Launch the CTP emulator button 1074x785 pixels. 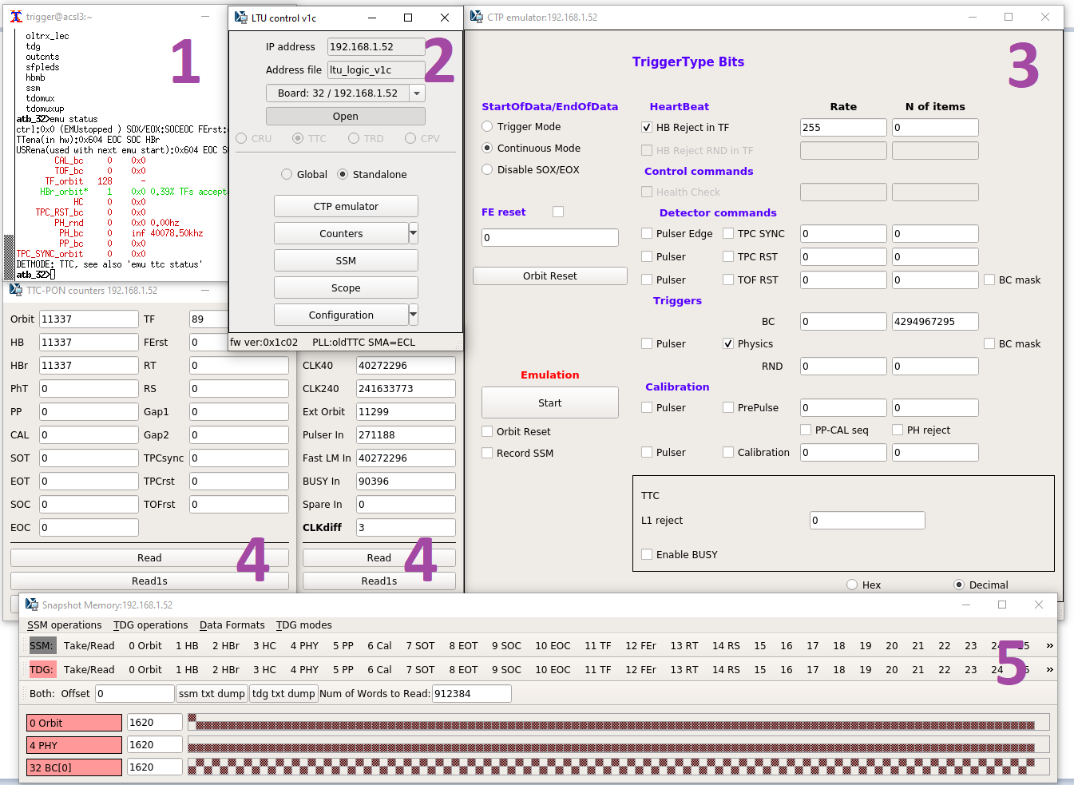(346, 206)
